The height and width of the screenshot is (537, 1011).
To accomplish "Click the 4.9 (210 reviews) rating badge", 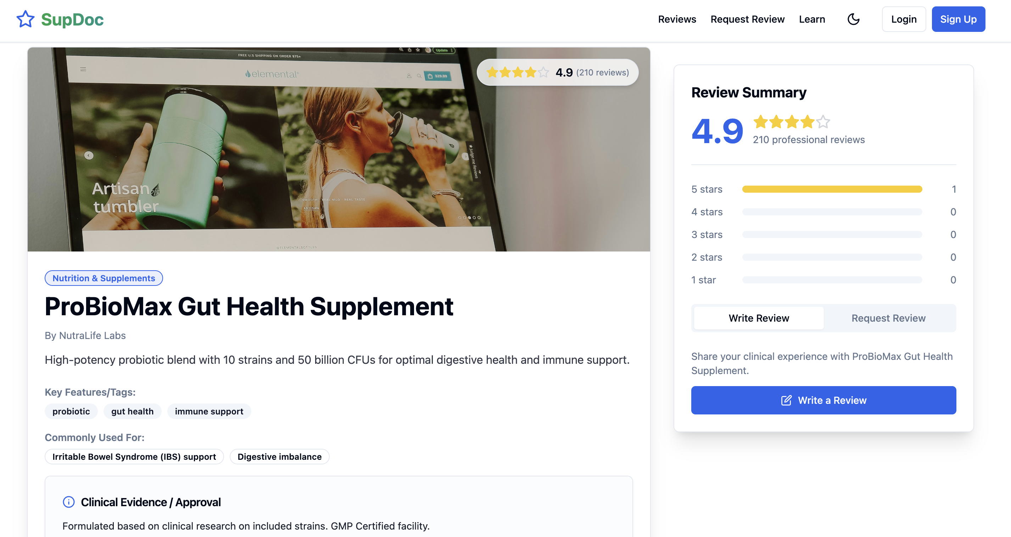I will pos(557,73).
